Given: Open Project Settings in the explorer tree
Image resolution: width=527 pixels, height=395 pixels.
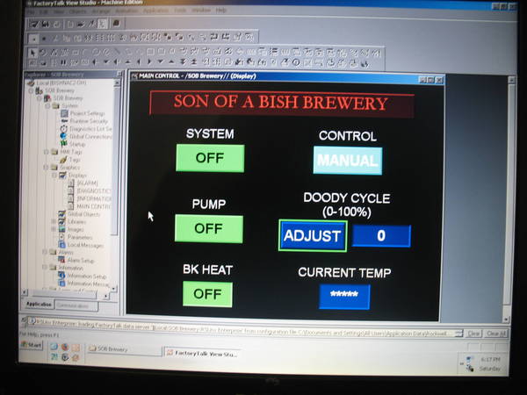Looking at the screenshot, I should 87,113.
